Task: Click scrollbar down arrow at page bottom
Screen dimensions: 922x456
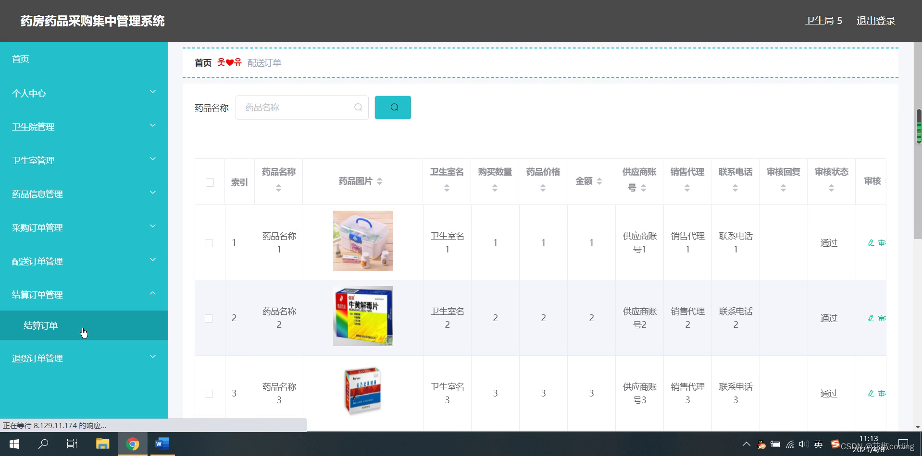Action: 918,427
